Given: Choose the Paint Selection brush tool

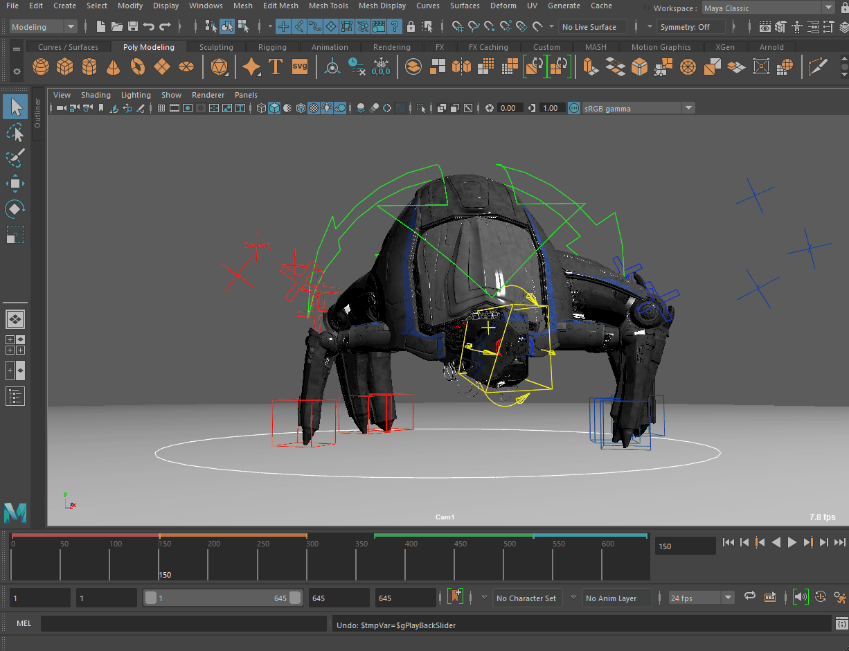Looking at the screenshot, I should (15, 158).
